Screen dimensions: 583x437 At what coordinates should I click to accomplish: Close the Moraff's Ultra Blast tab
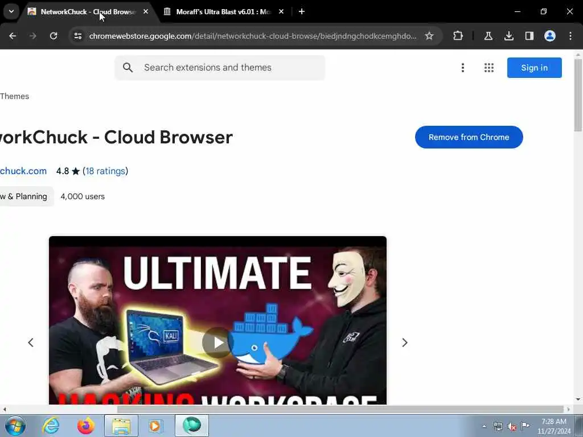(281, 11)
